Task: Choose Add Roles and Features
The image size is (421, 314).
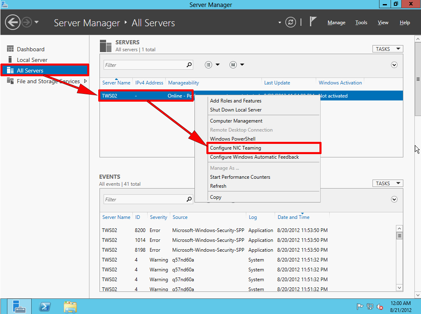Action: point(236,101)
